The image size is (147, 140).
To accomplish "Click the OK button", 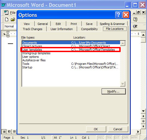I will [x=96, y=129].
